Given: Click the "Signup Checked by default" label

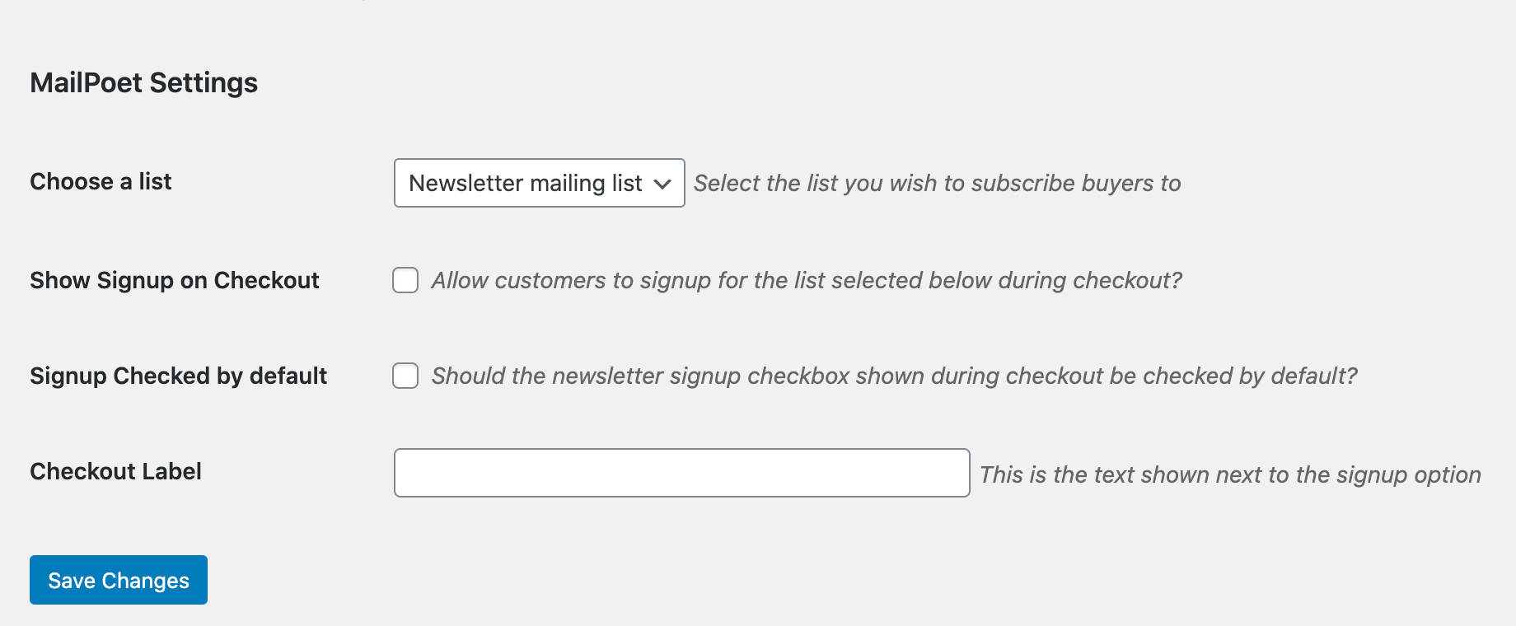Looking at the screenshot, I should (x=178, y=376).
